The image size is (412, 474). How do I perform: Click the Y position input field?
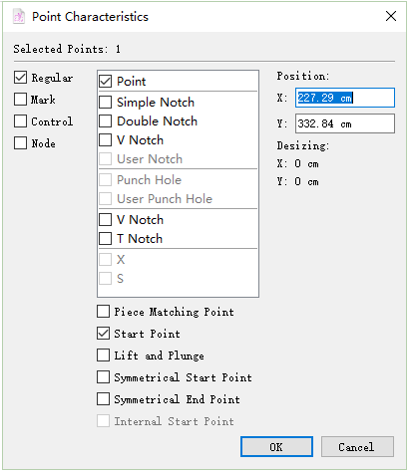(345, 123)
